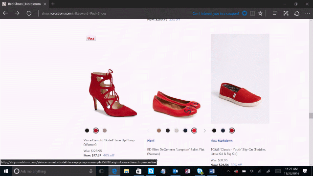
Task: Open the Windows Start menu
Action: (6, 171)
